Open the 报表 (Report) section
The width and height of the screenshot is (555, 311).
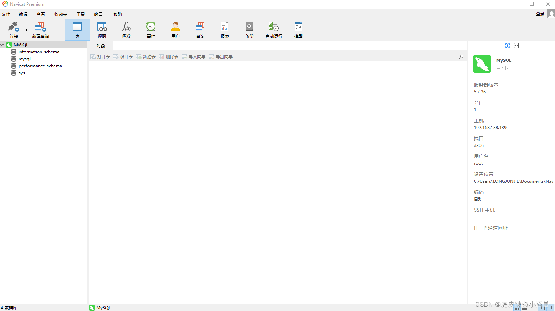225,30
